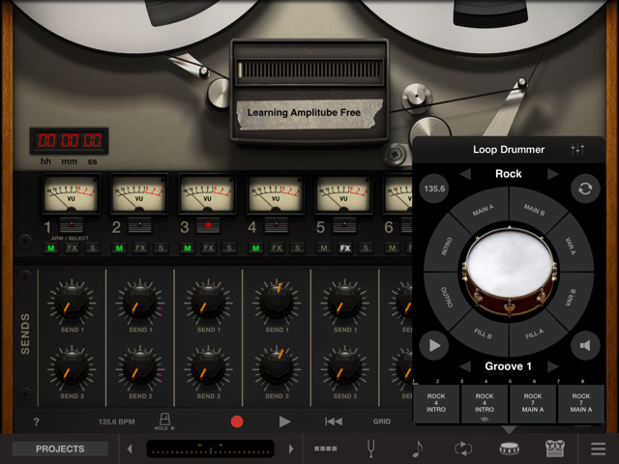Open the PROJECTS button

[x=60, y=449]
